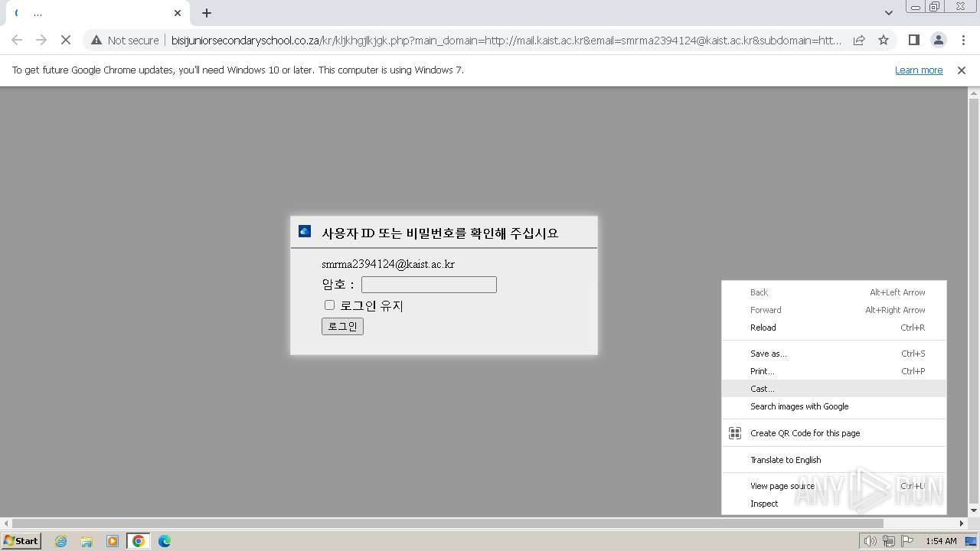Open the media player taskbar icon
The height and width of the screenshot is (551, 980).
click(113, 541)
